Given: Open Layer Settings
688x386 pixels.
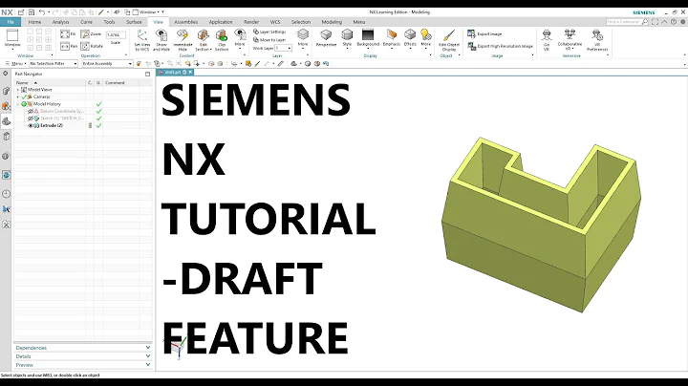Looking at the screenshot, I should click(269, 32).
